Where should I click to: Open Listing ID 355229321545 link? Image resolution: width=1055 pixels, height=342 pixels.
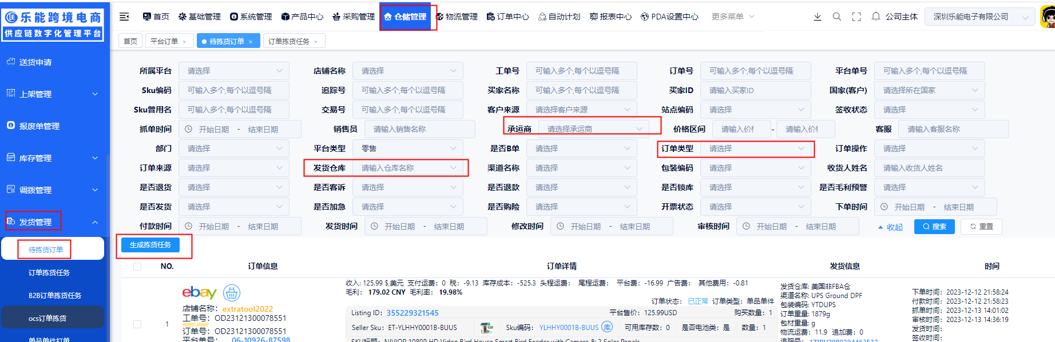click(412, 313)
